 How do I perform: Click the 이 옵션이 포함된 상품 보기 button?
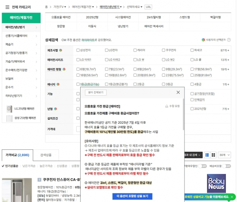pos(132,196)
